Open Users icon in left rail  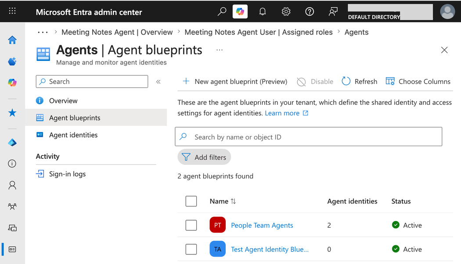coord(12,185)
